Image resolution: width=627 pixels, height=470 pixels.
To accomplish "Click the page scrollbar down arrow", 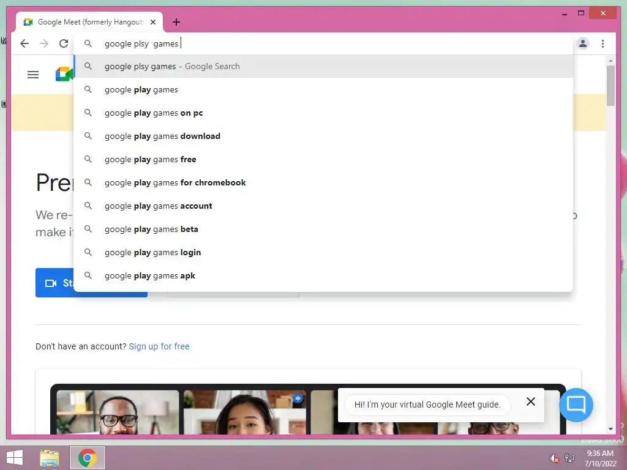I will pos(610,429).
